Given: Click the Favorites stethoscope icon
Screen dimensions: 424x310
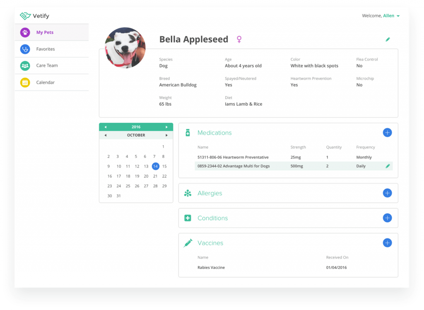Looking at the screenshot, I should point(25,49).
